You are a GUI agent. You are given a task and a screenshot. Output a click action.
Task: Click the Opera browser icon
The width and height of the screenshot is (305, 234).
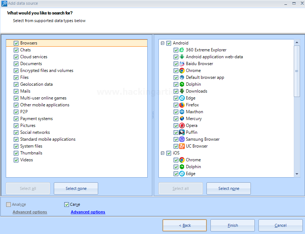(x=182, y=125)
